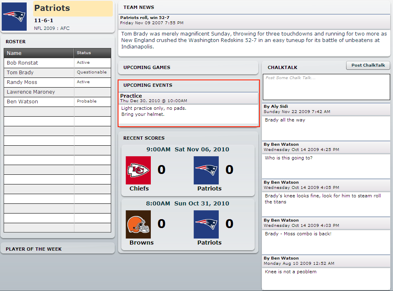Click the Tom Brady news article body text
This screenshot has width=393, height=291.
click(x=254, y=40)
